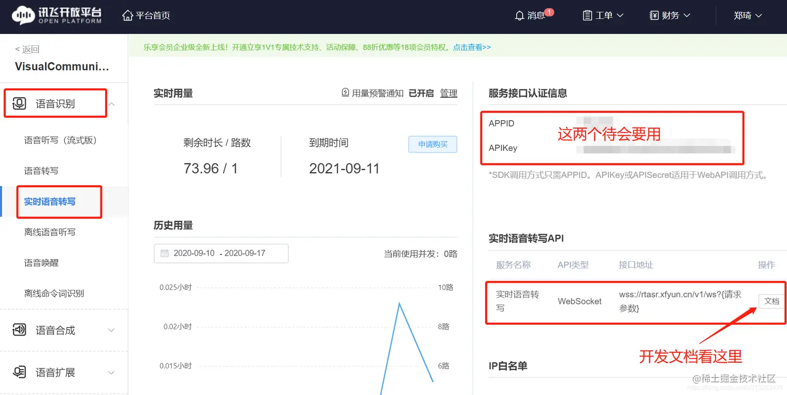Click the VisualCommuni... app name
This screenshot has width=787, height=395.
tap(62, 67)
